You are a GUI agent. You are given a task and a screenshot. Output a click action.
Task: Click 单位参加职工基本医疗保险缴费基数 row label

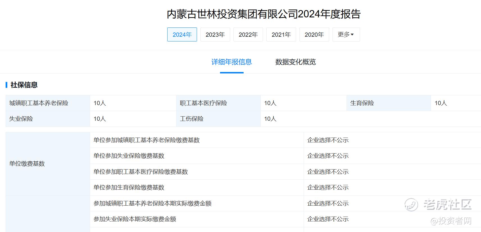(141, 172)
